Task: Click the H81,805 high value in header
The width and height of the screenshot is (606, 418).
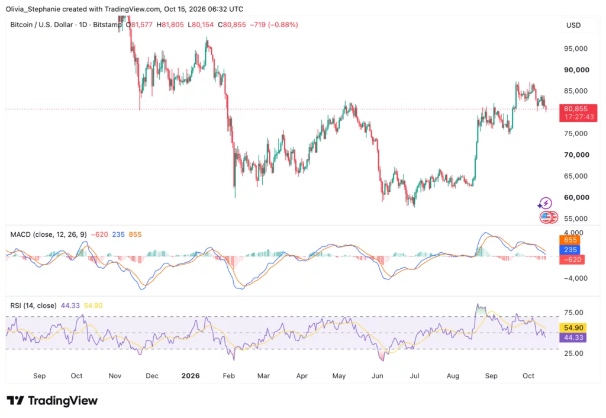Action: [170, 25]
